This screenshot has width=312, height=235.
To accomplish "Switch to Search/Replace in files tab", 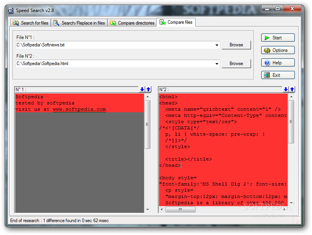I will click(79, 23).
